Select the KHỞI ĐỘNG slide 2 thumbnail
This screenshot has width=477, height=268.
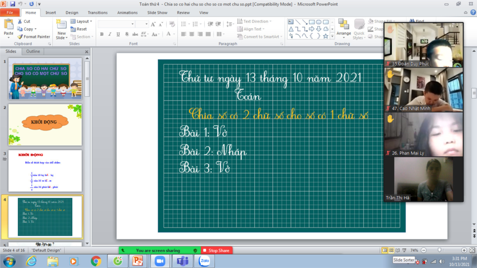[45, 125]
